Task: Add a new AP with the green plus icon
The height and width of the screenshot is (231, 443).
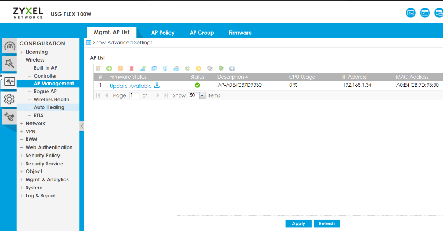Action: [x=109, y=68]
